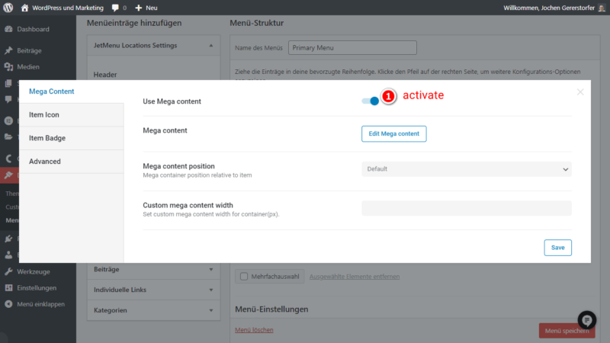Open the comments bubble icon in admin bar
Viewport: 610px width, 343px height.
pos(115,8)
